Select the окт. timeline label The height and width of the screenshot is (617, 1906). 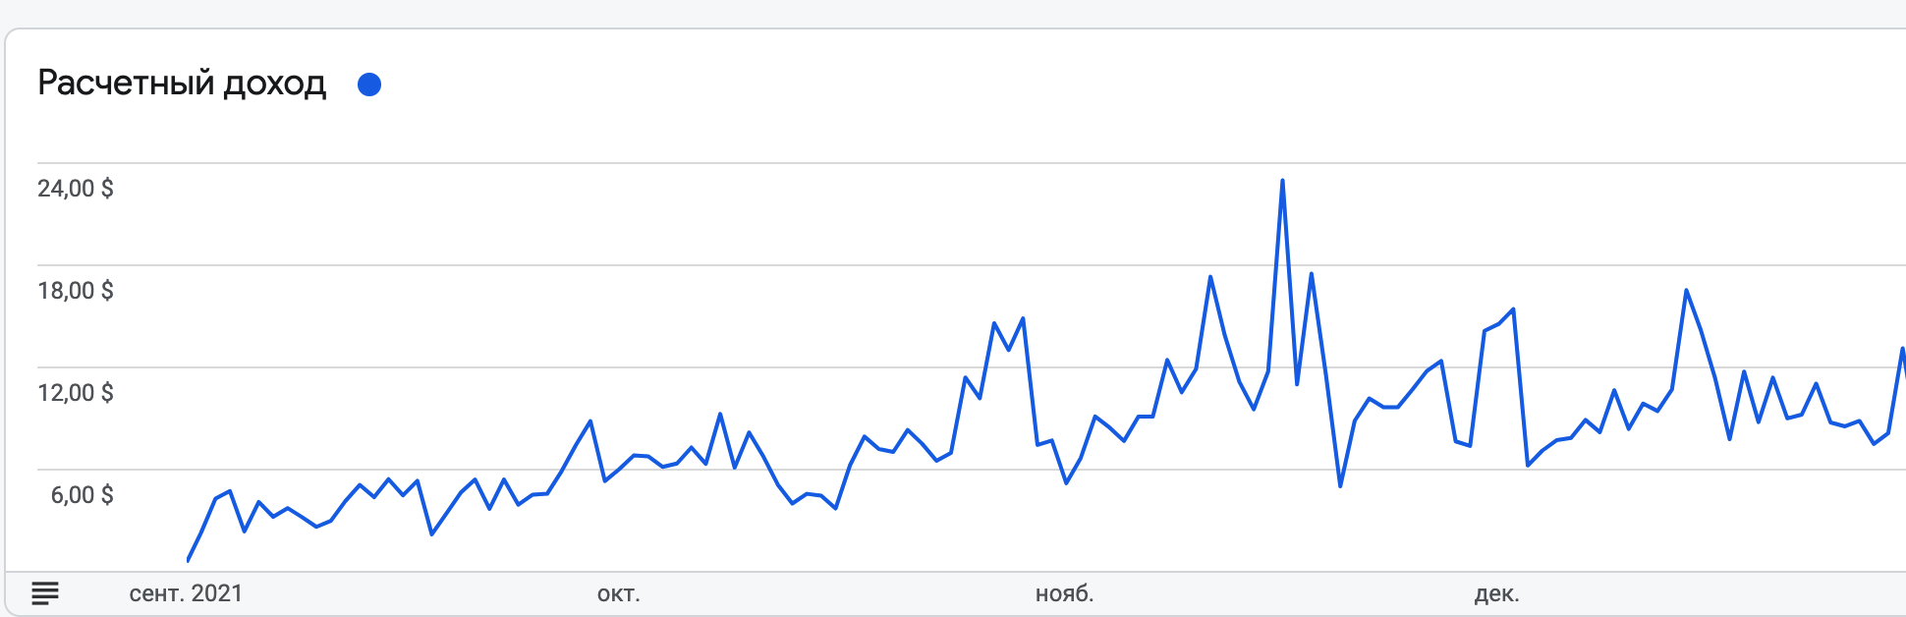(x=619, y=593)
